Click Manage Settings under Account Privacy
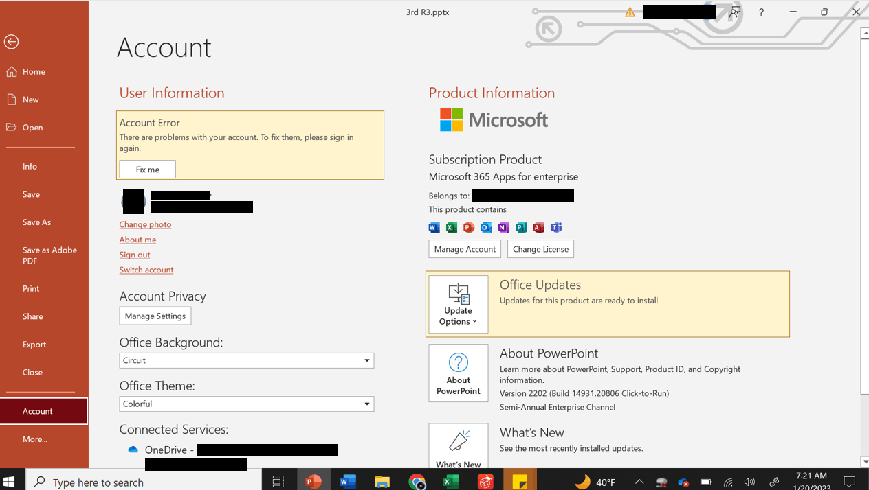Viewport: 869px width, 490px height. (x=155, y=316)
